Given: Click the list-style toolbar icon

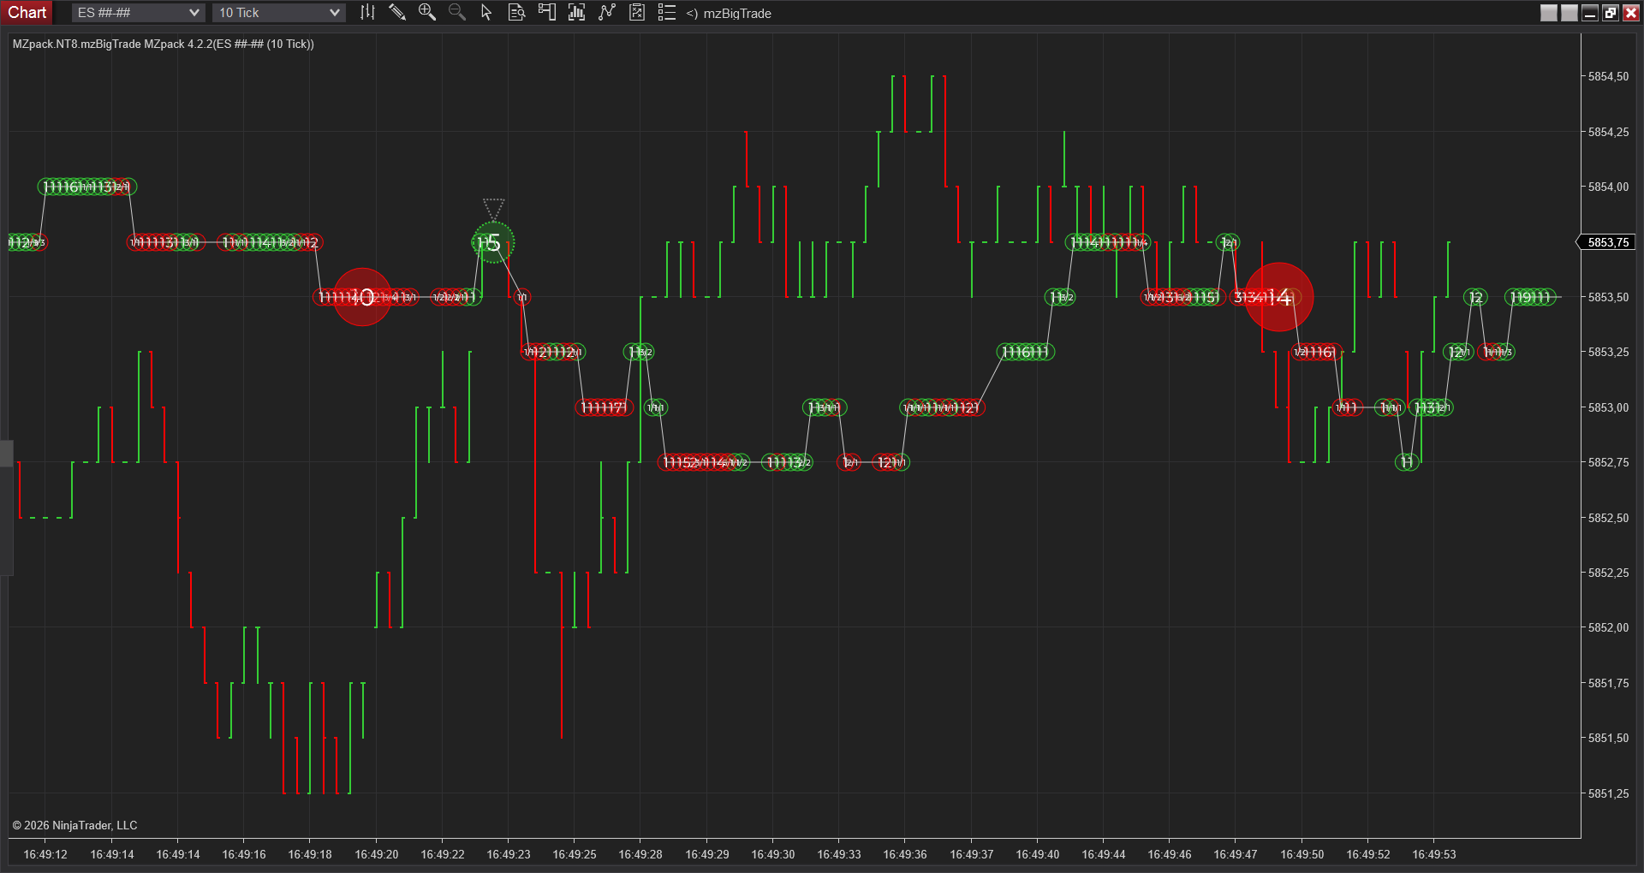Looking at the screenshot, I should click(666, 12).
